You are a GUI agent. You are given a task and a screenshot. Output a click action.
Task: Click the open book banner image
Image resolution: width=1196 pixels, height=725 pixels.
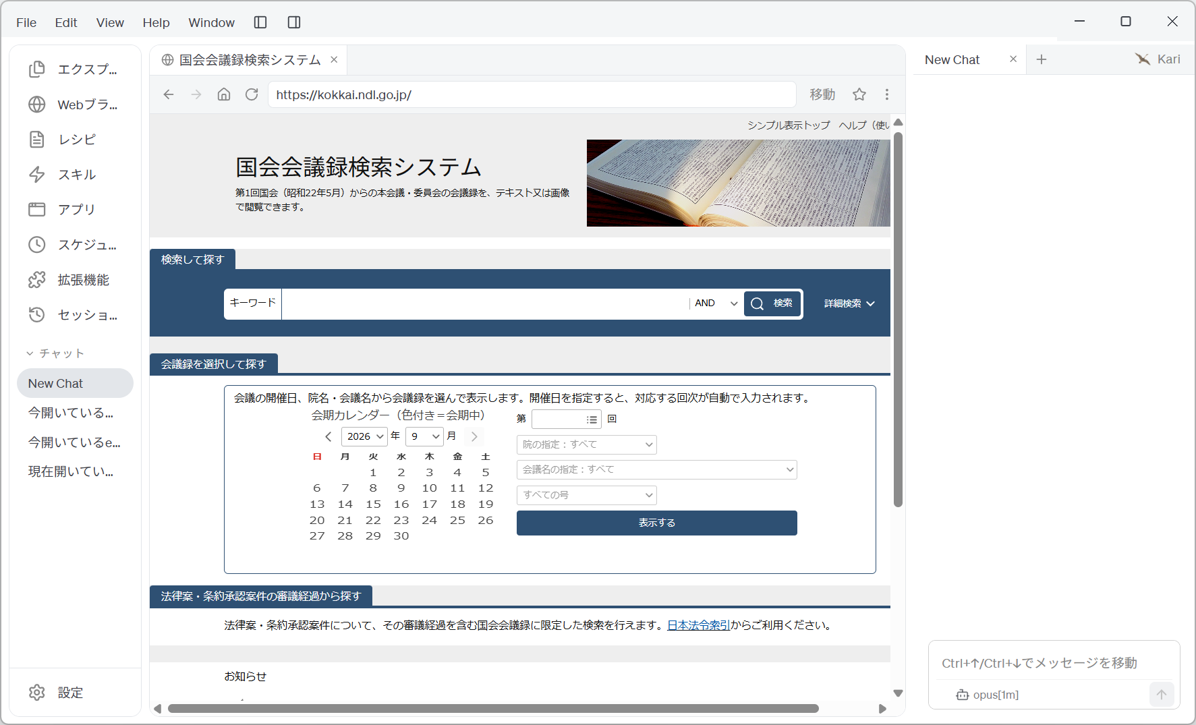click(739, 183)
